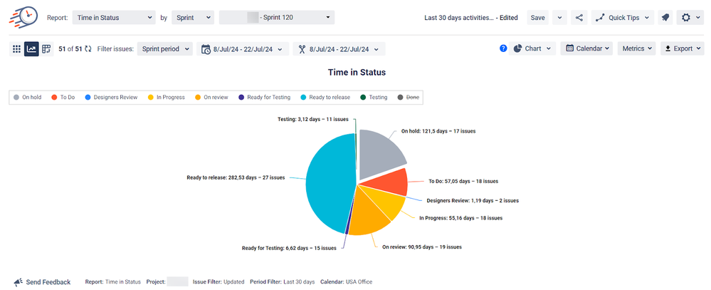Click the refresh issues count icon
Viewport: 711px width, 290px height.
click(x=88, y=49)
